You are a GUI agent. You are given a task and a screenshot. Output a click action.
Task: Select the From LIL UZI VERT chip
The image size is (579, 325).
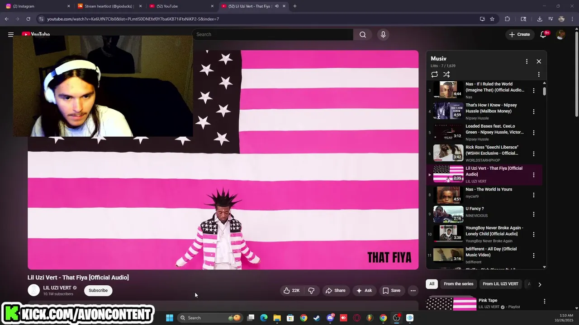tap(500, 284)
